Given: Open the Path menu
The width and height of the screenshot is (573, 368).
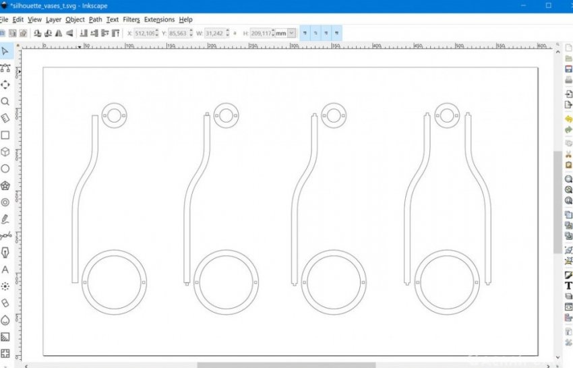Looking at the screenshot, I should coord(96,20).
